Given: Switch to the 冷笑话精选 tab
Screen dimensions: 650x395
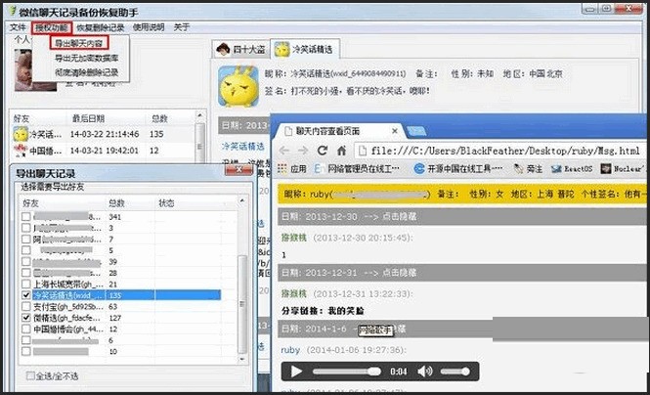Looking at the screenshot, I should [x=305, y=50].
